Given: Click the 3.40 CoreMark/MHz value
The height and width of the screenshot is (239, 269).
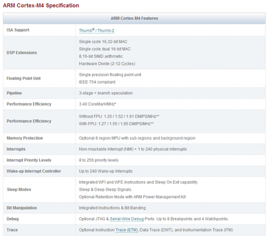Looking at the screenshot, I should 98,104.
